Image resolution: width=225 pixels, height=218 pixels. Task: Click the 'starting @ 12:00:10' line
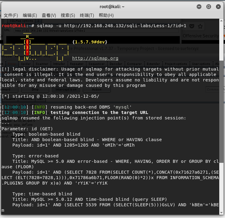tap(50, 96)
